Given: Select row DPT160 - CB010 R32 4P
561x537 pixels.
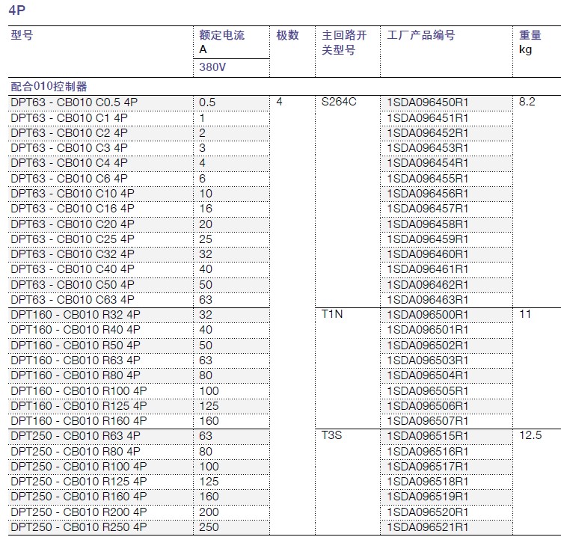Looking at the screenshot, I should click(x=284, y=315).
